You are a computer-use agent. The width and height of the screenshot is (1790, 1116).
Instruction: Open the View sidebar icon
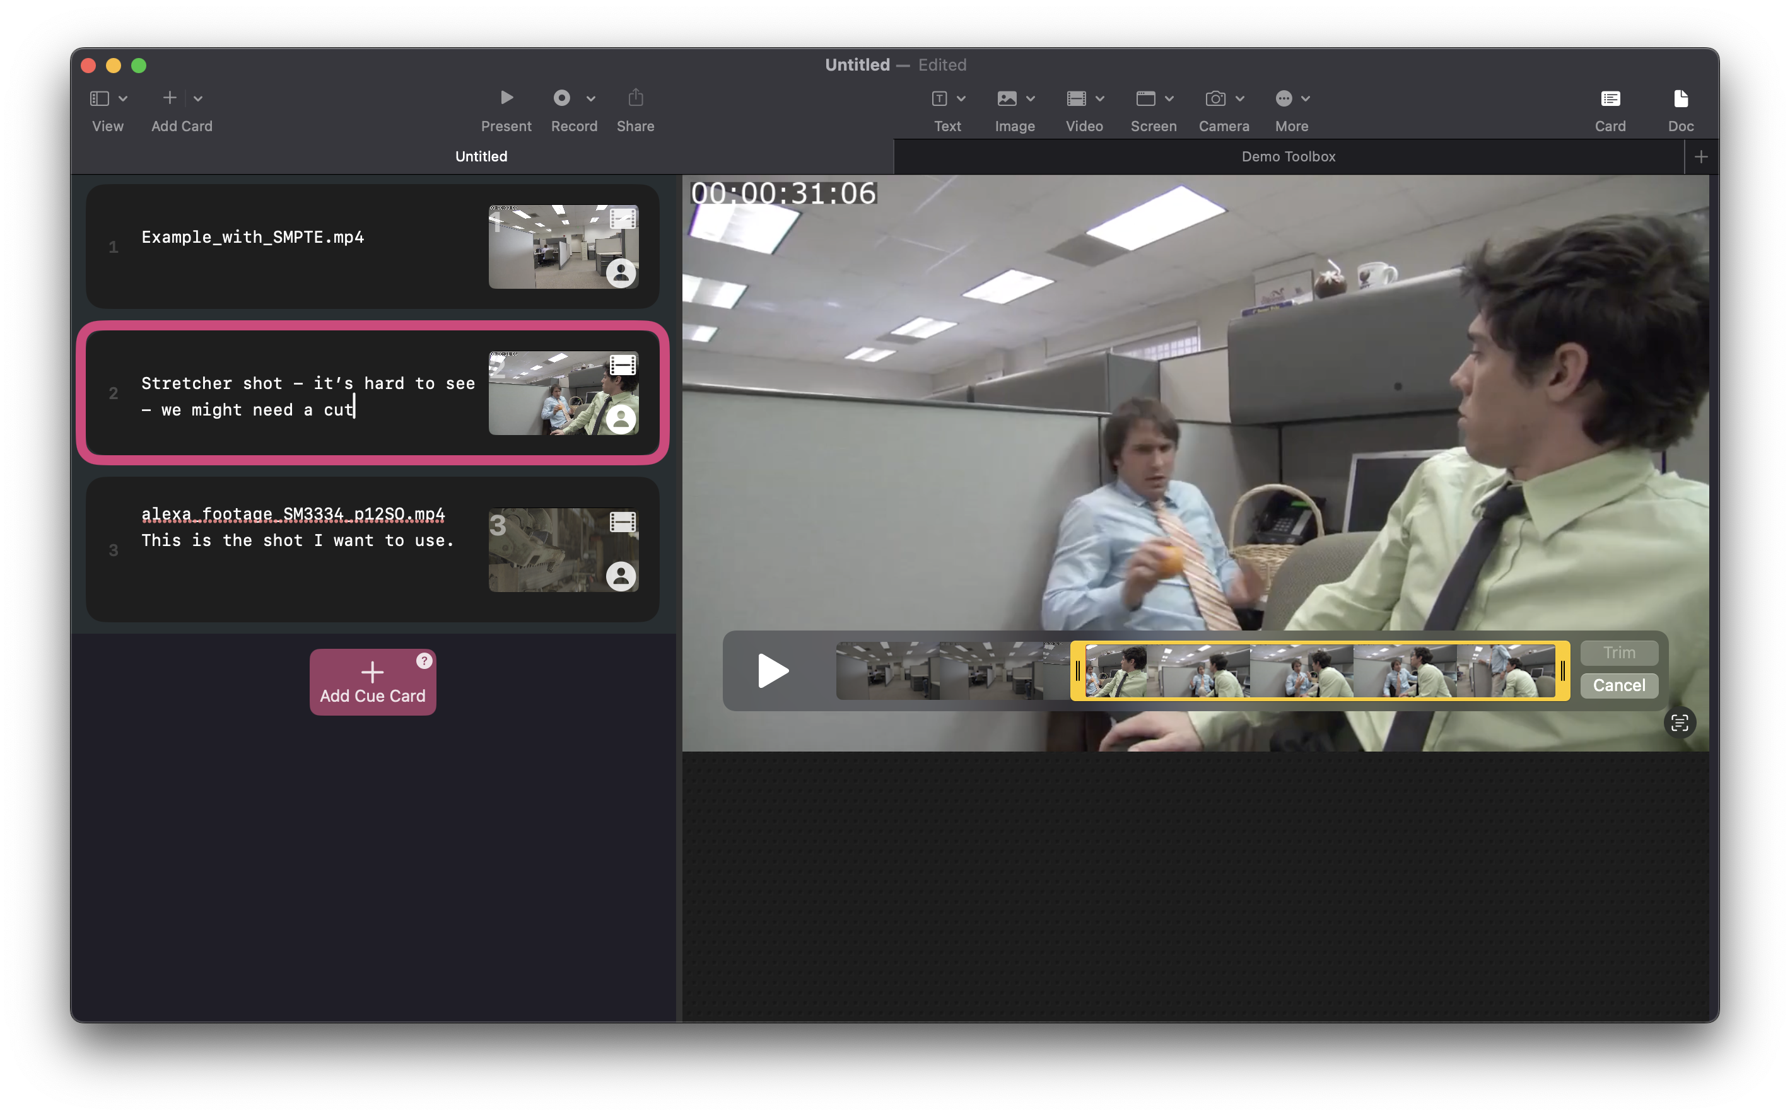pos(100,98)
